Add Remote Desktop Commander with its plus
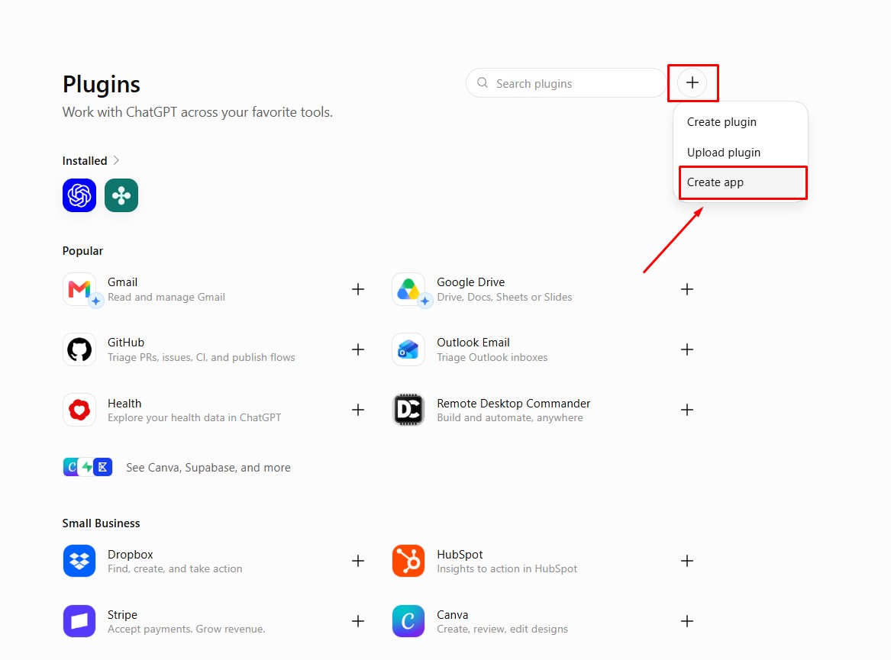The image size is (891, 660). click(x=687, y=410)
